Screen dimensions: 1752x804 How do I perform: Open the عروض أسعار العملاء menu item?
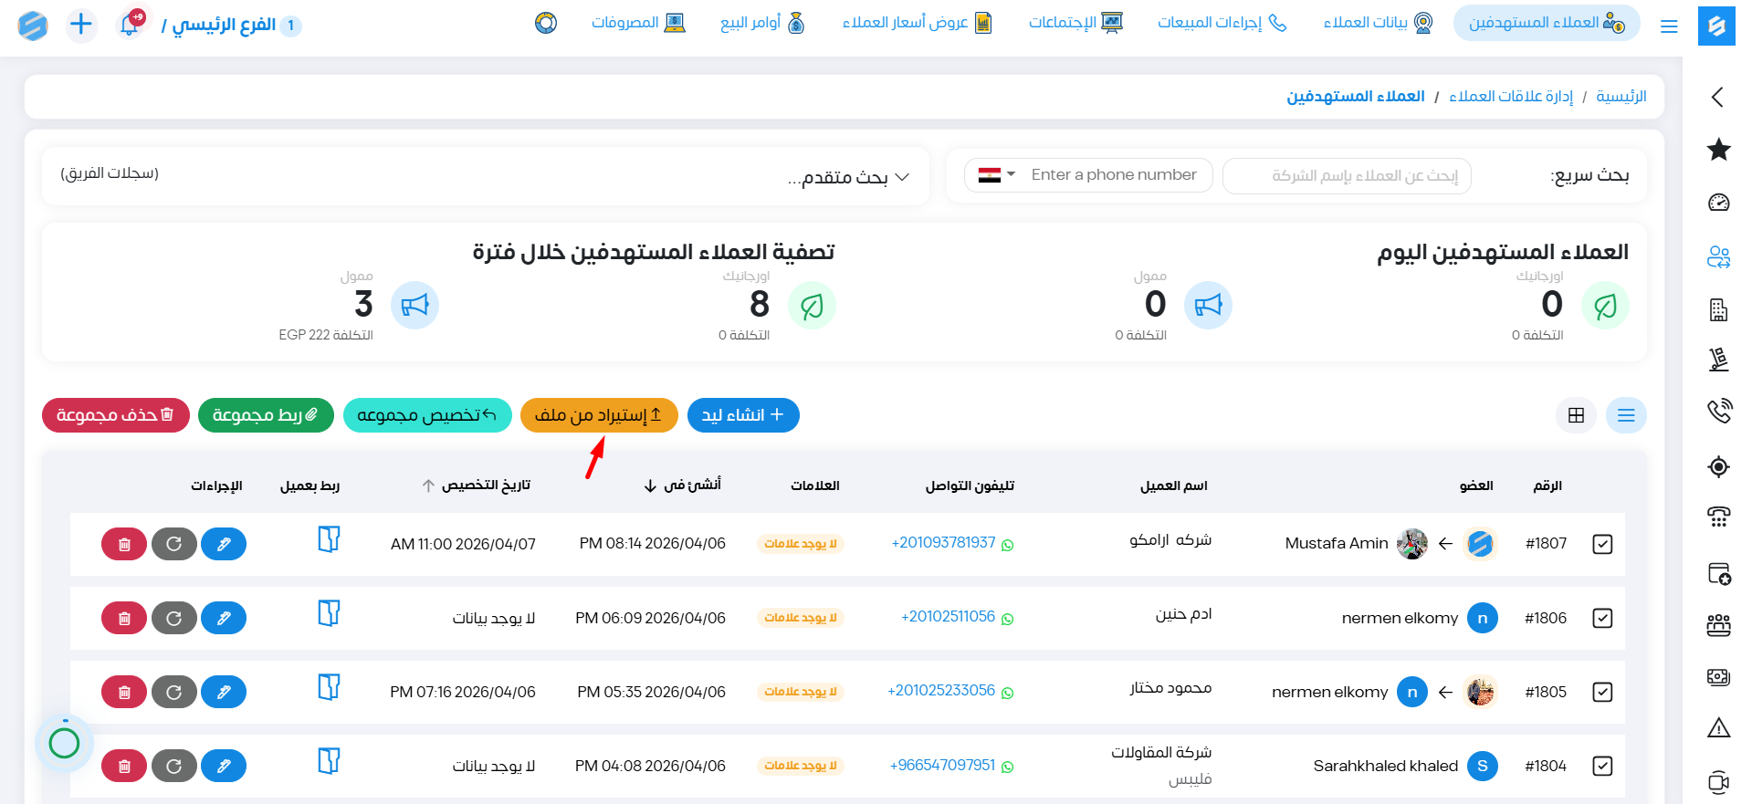click(x=916, y=23)
